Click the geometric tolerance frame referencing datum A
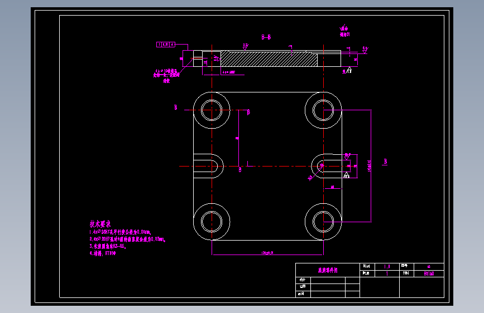Viewport: 484px width, 313px height. click(166, 45)
